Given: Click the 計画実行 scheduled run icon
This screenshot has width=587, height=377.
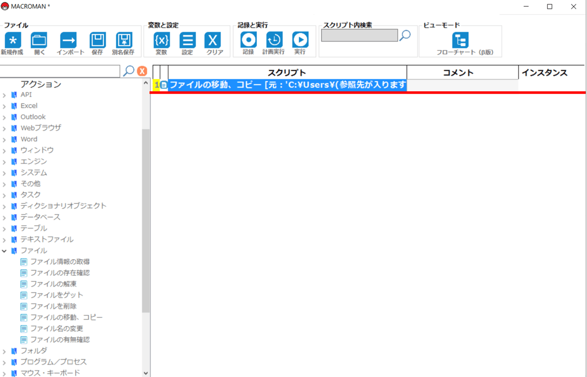Looking at the screenshot, I should [274, 40].
